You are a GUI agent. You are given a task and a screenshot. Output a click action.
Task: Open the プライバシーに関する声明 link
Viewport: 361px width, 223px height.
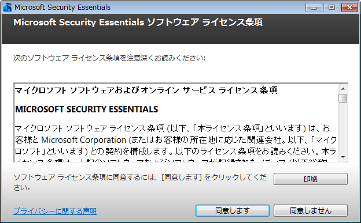coord(55,211)
